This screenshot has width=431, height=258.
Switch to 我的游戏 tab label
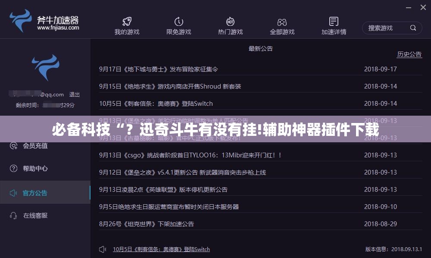click(127, 32)
